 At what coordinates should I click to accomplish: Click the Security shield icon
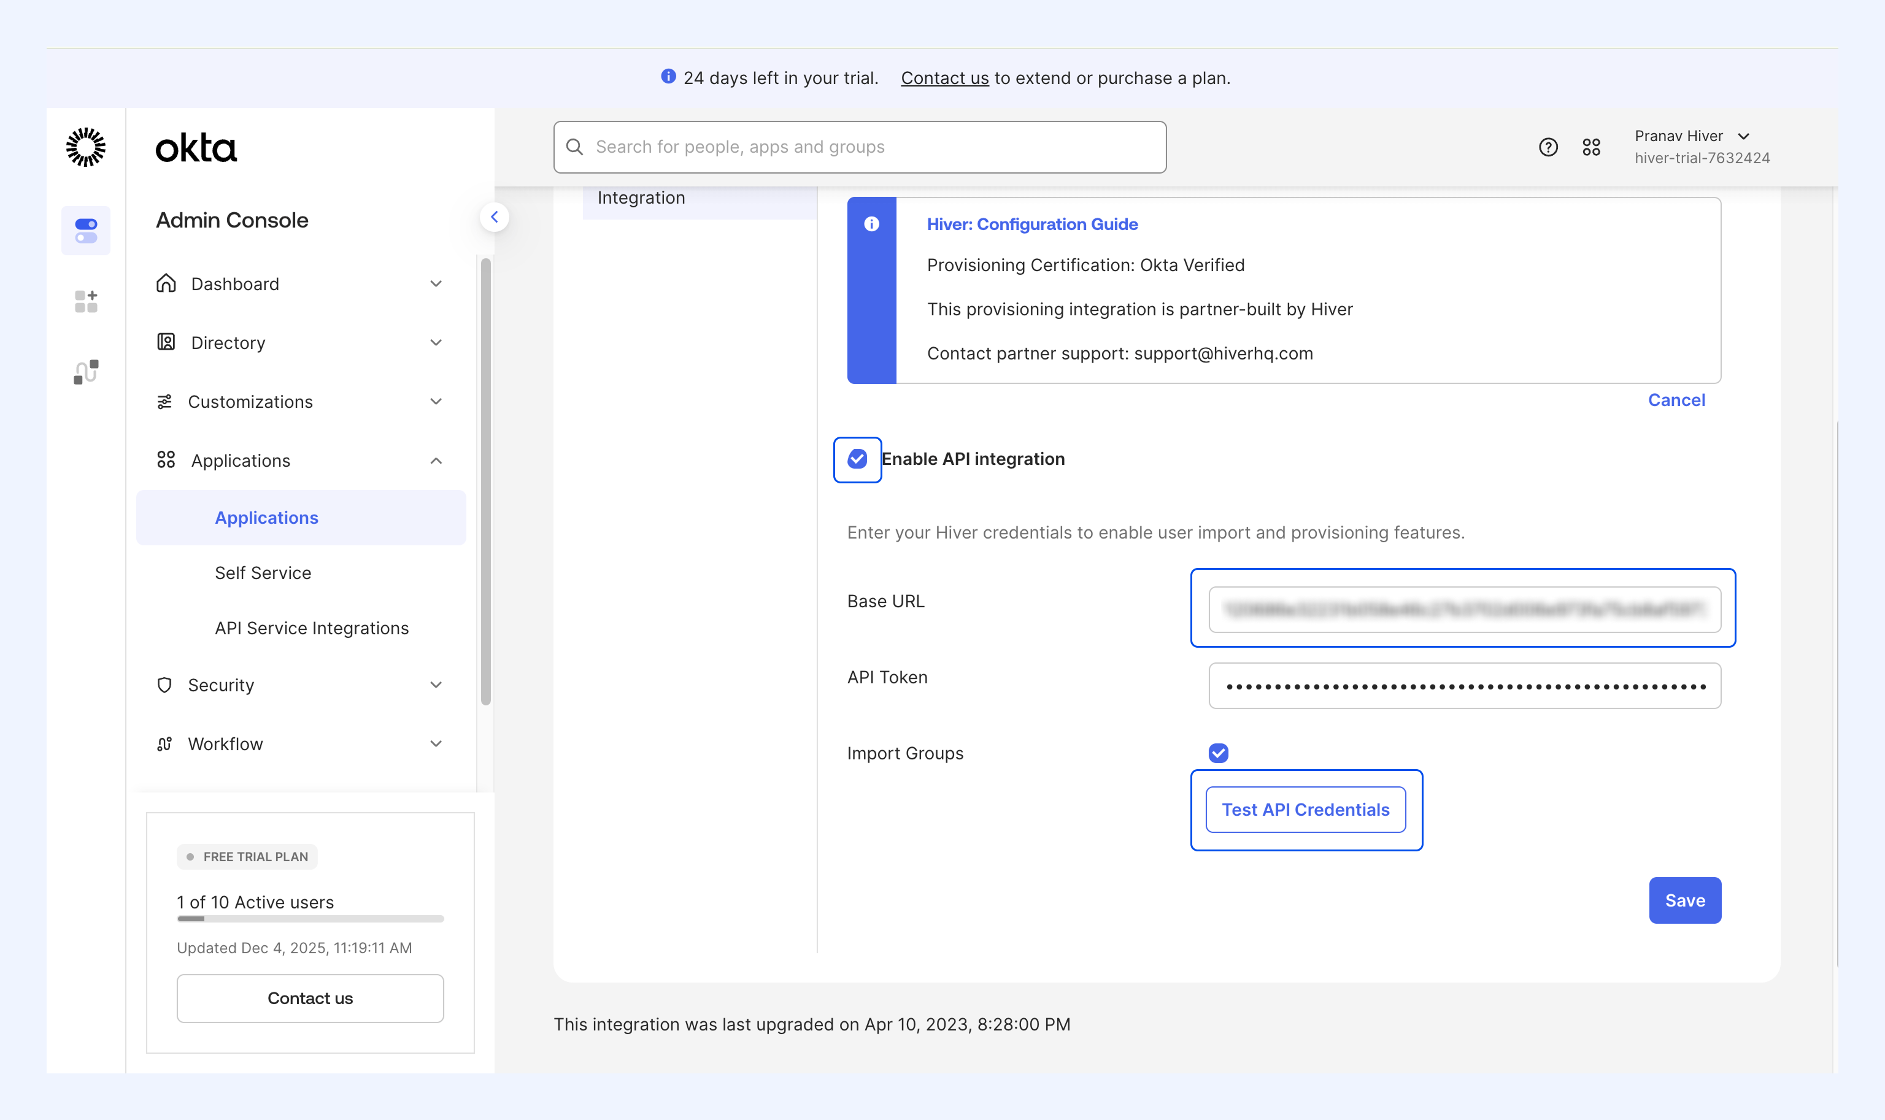[164, 685]
